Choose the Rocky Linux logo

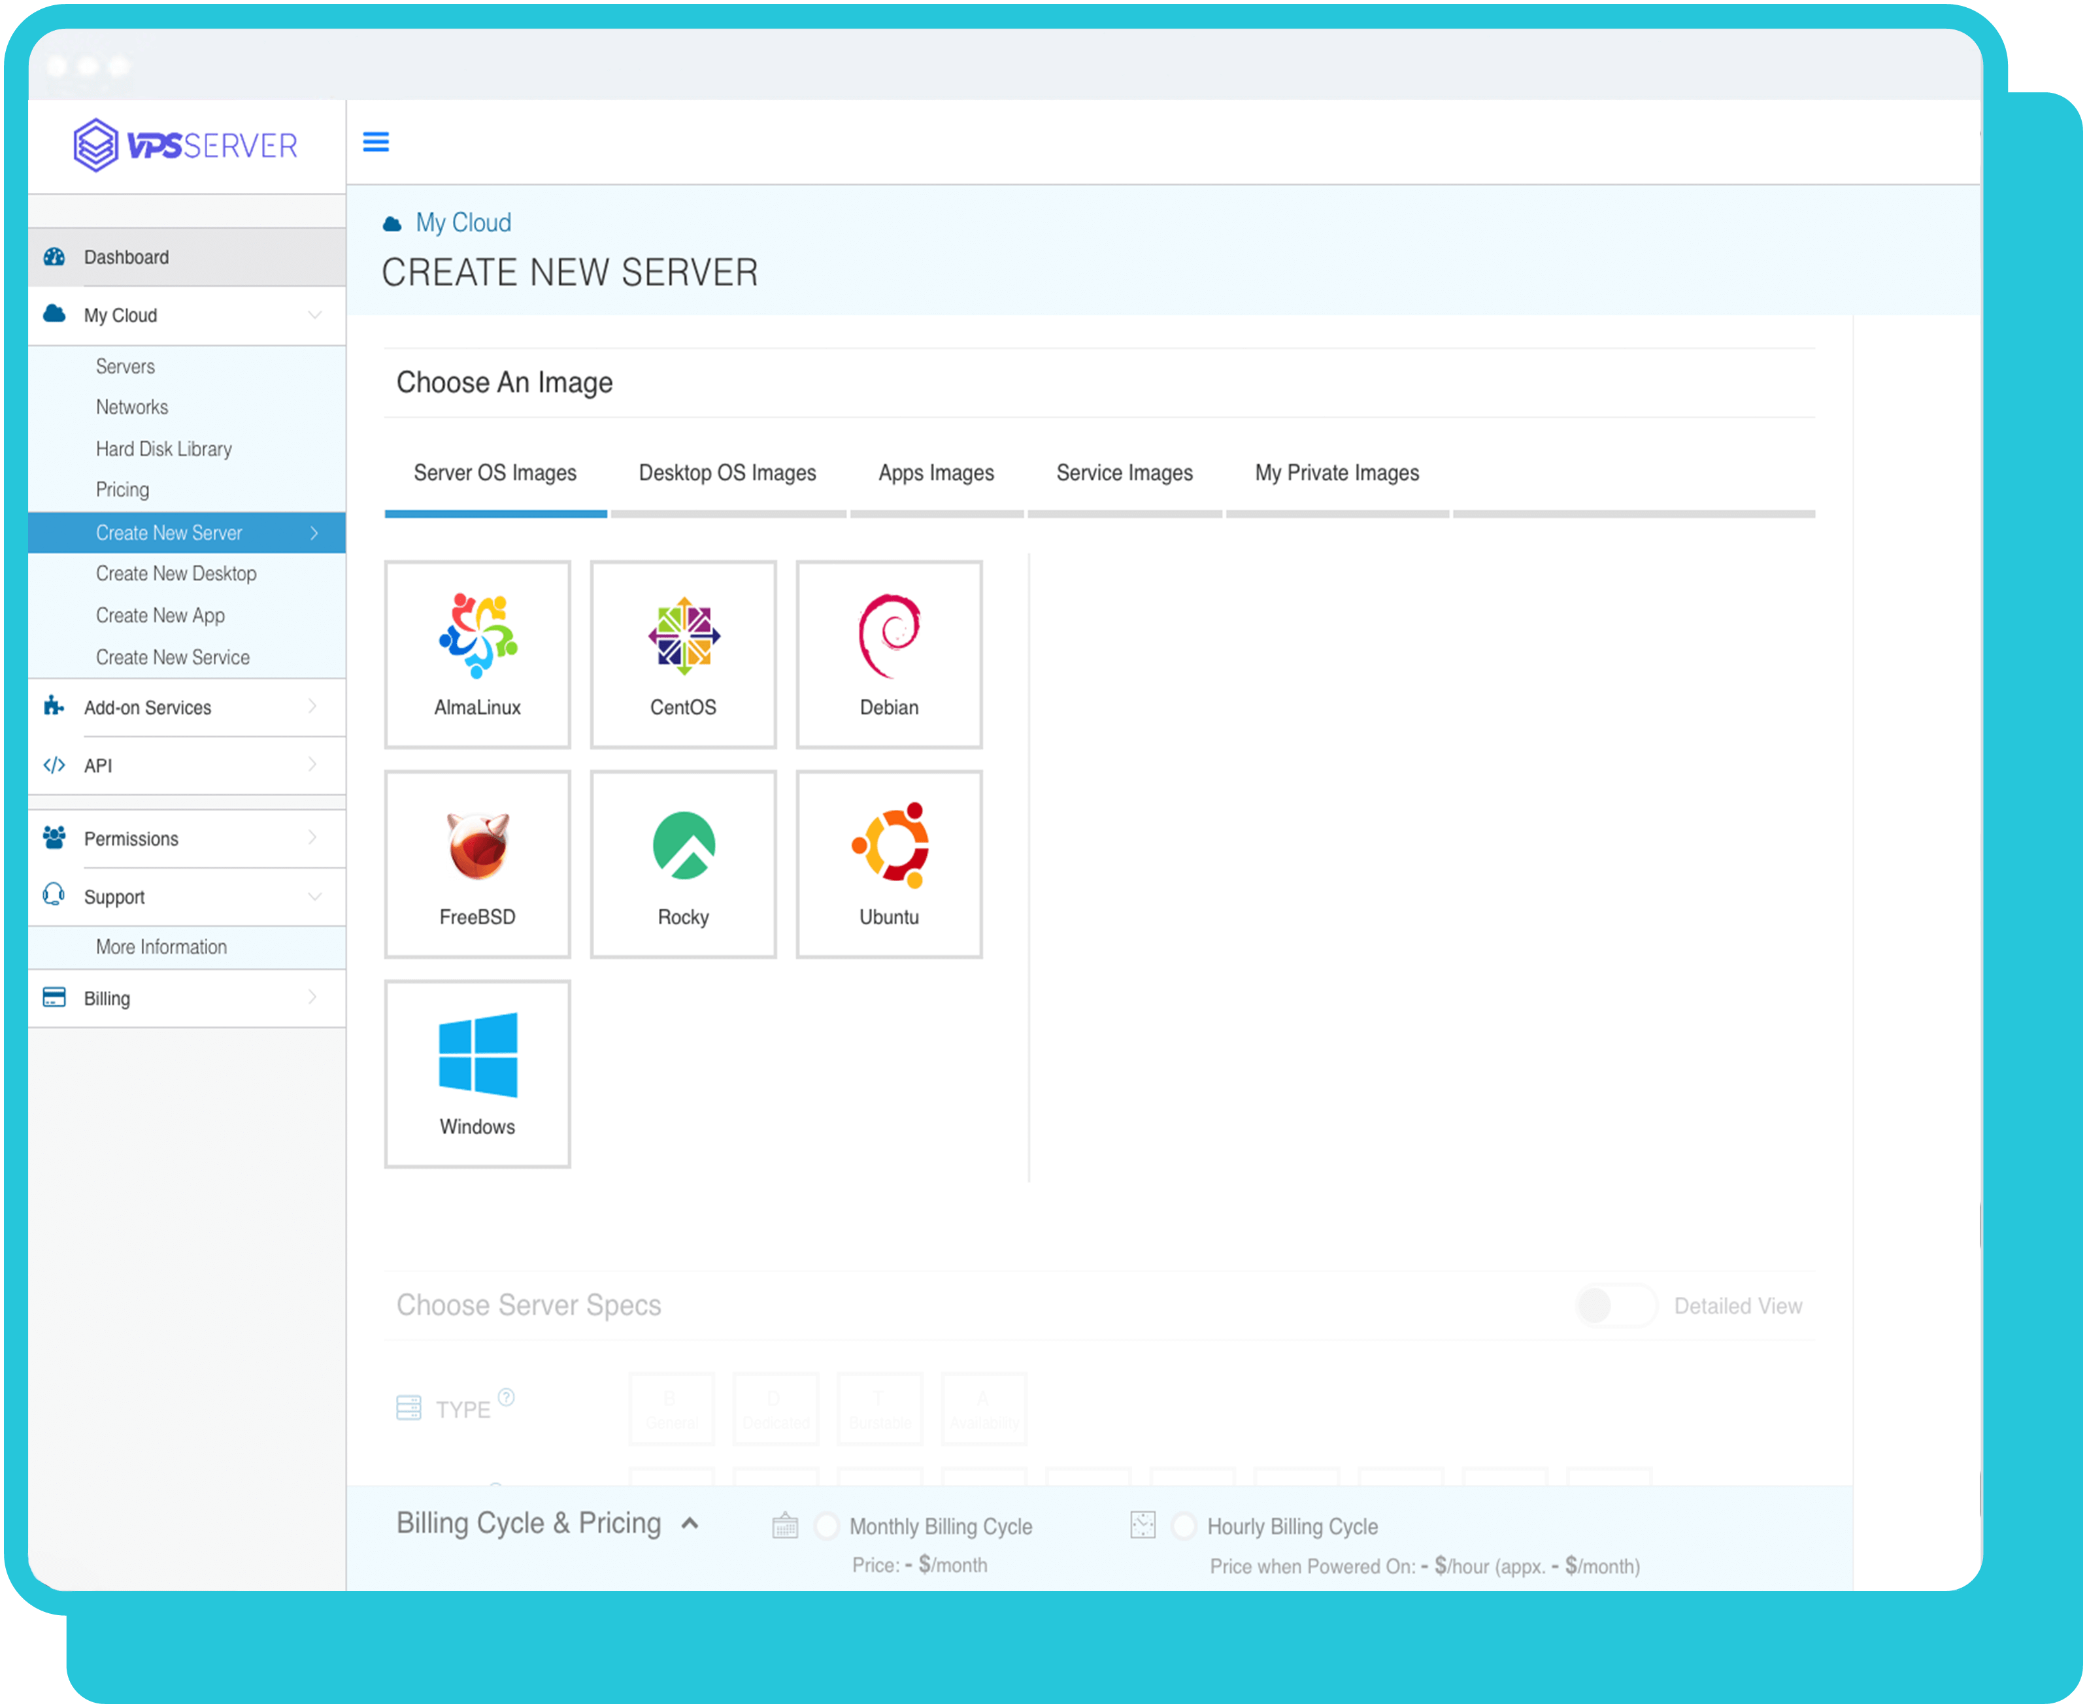[x=684, y=846]
